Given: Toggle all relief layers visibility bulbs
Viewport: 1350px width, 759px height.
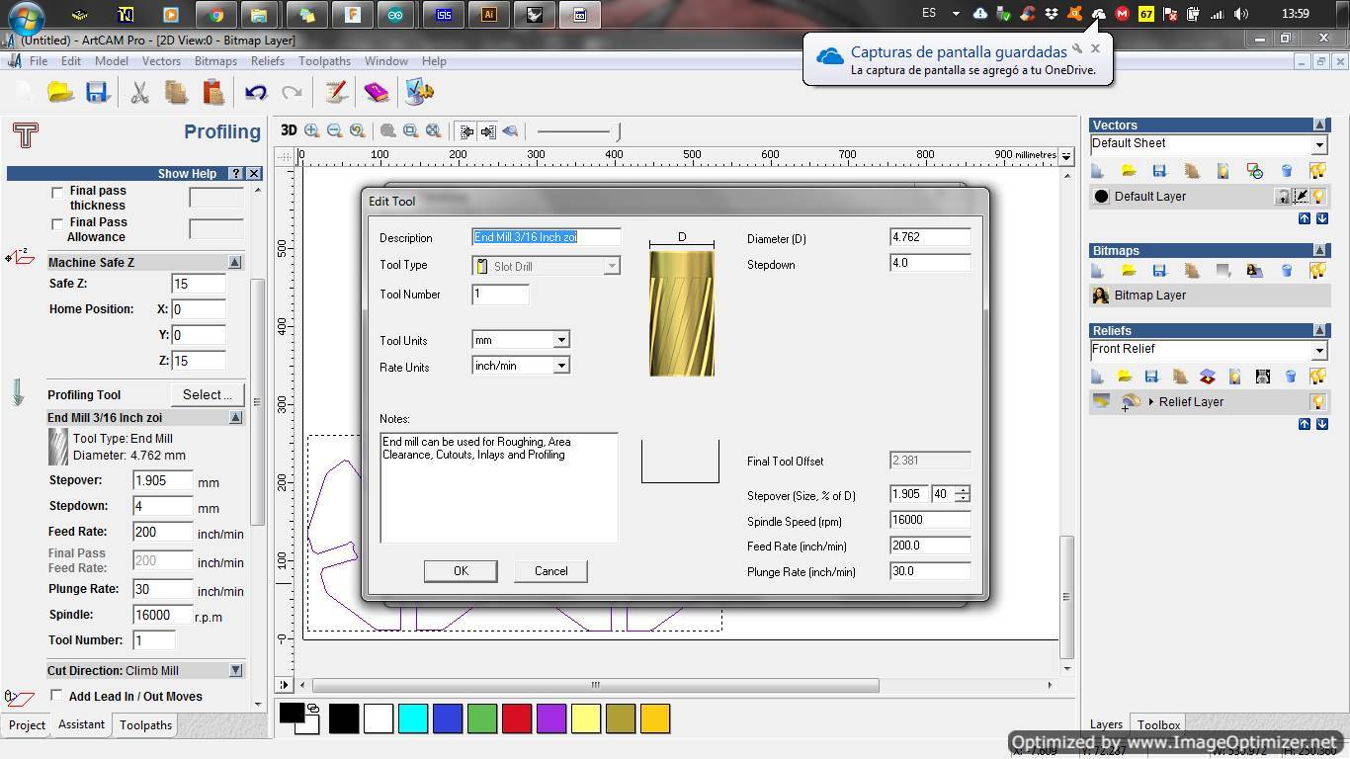Looking at the screenshot, I should pos(1317,377).
